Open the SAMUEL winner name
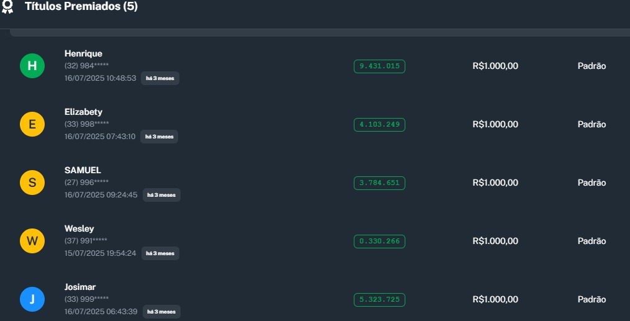The height and width of the screenshot is (321, 630). pyautogui.click(x=83, y=170)
